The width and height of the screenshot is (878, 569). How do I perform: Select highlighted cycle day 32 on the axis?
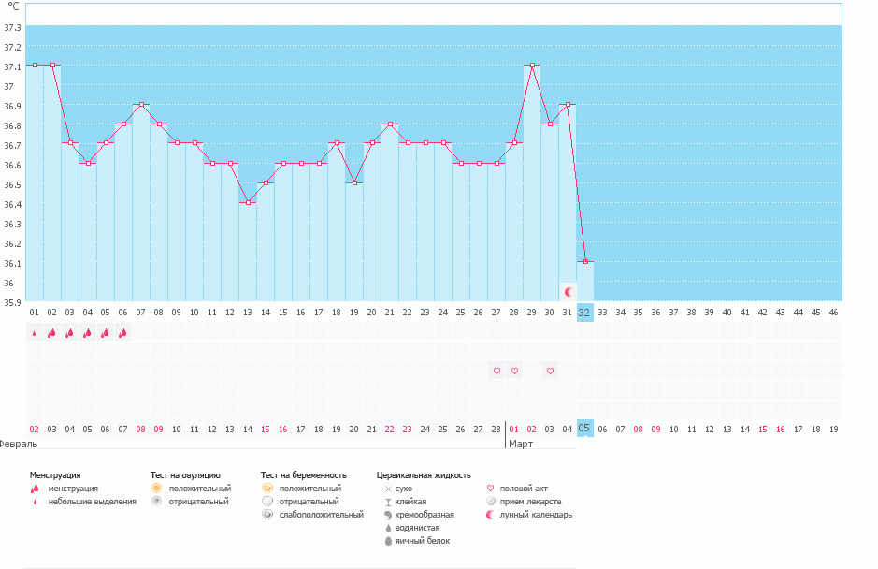pos(585,312)
